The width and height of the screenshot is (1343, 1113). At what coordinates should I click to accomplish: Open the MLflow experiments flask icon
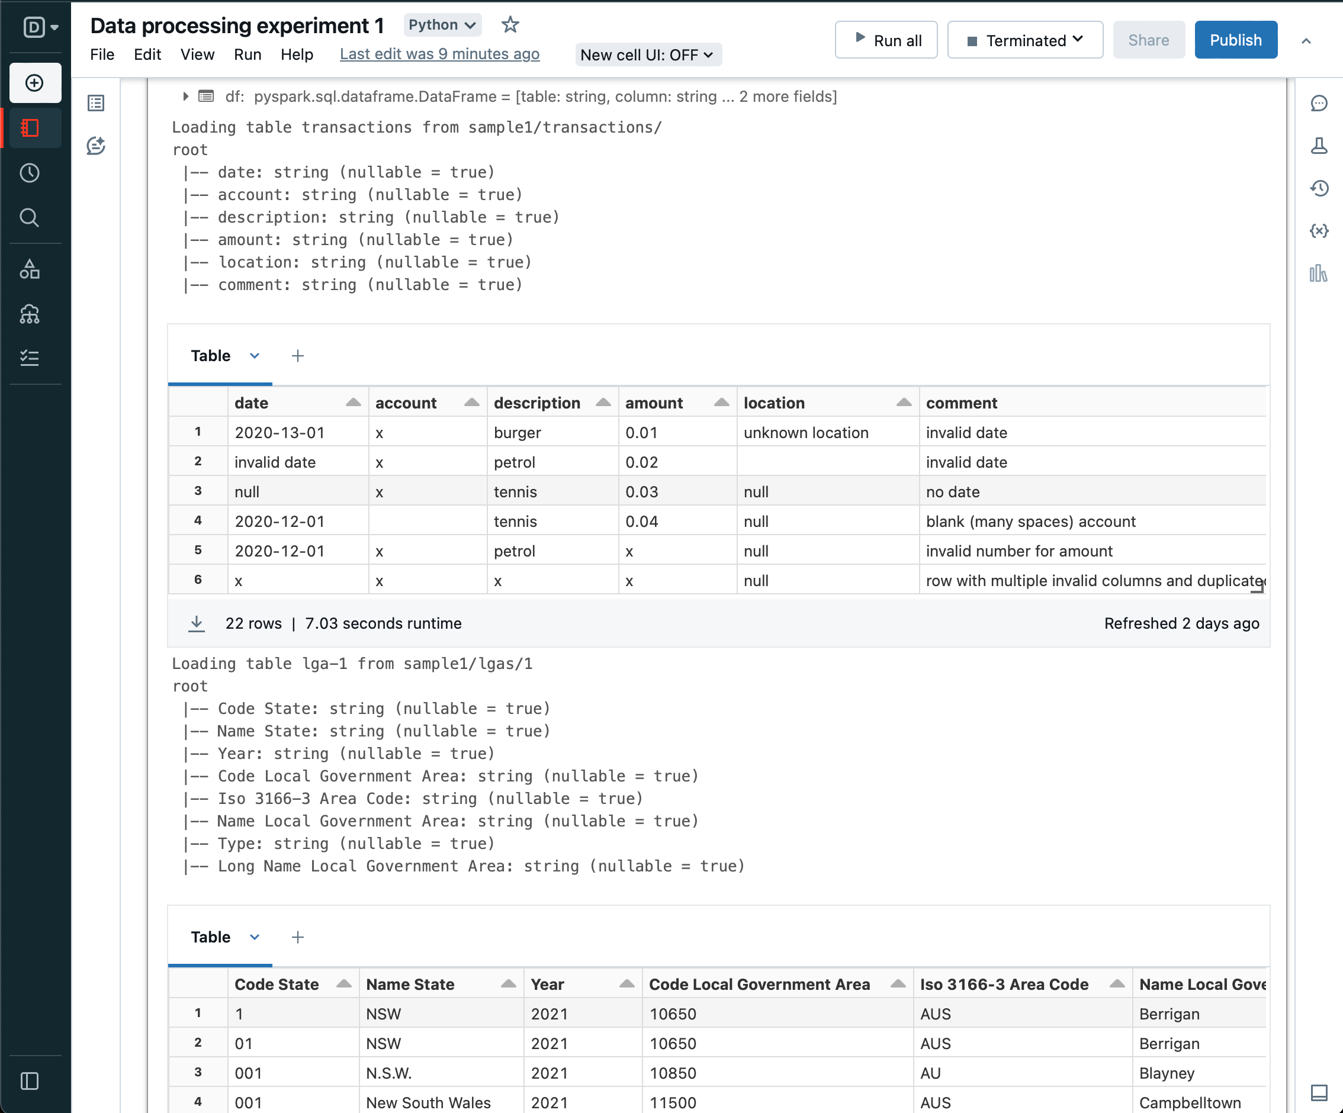(x=1319, y=146)
